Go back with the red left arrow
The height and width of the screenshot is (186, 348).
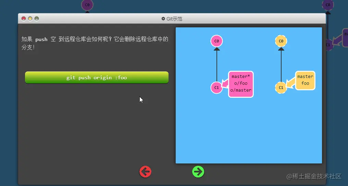tap(145, 172)
